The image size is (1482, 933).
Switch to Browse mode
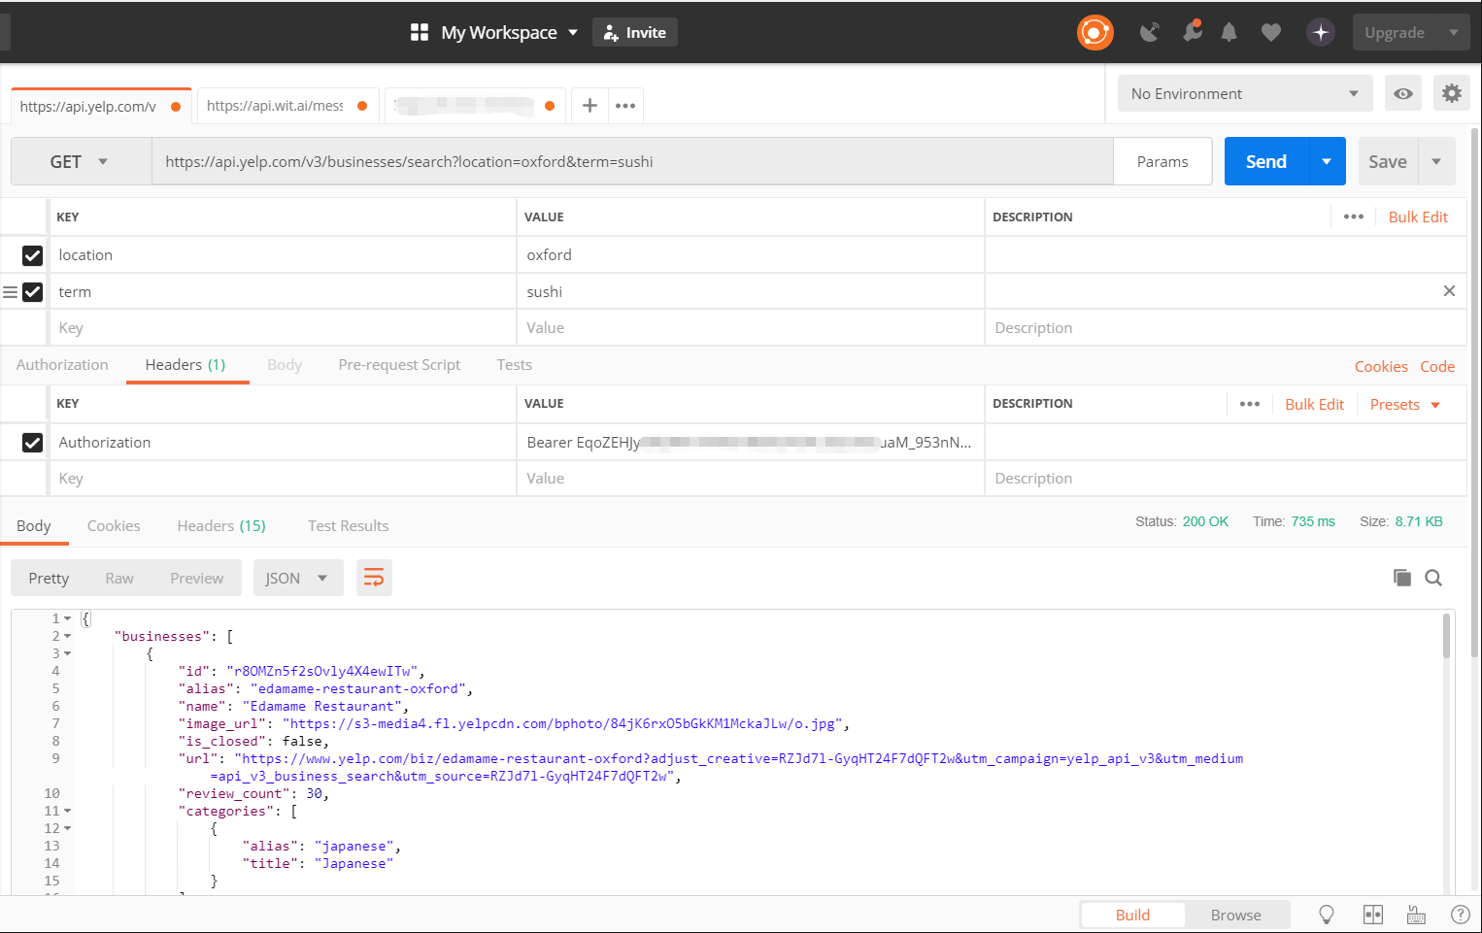[x=1235, y=915]
